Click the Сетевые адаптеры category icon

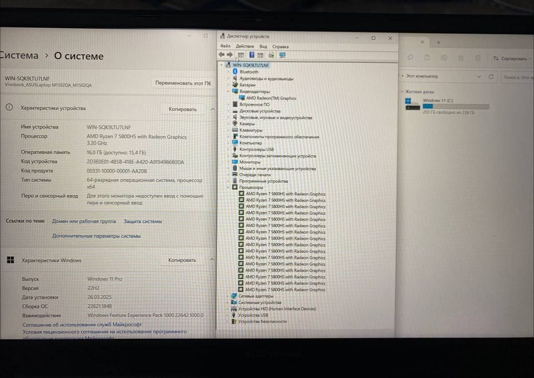coord(233,296)
